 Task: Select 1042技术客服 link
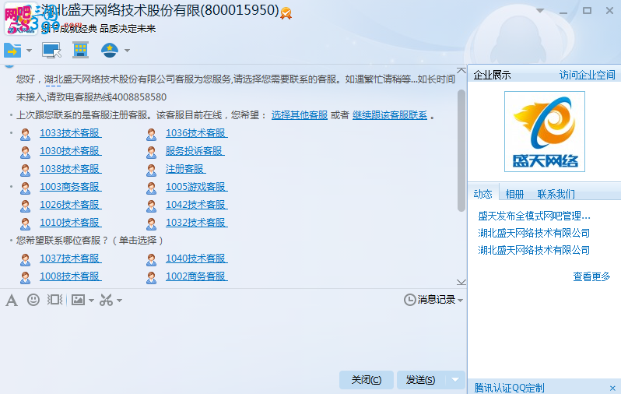coord(196,205)
